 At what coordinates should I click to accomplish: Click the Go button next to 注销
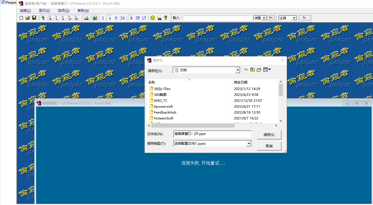[x=304, y=18]
